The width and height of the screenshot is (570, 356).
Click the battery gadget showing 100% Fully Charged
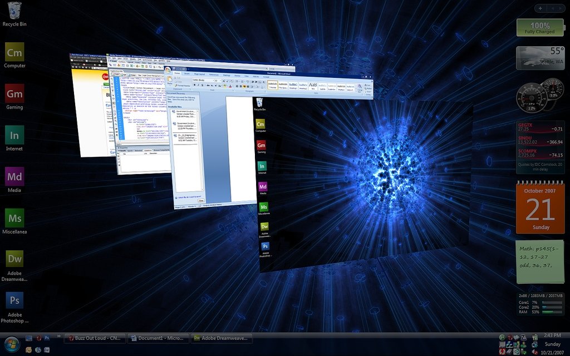coord(540,28)
